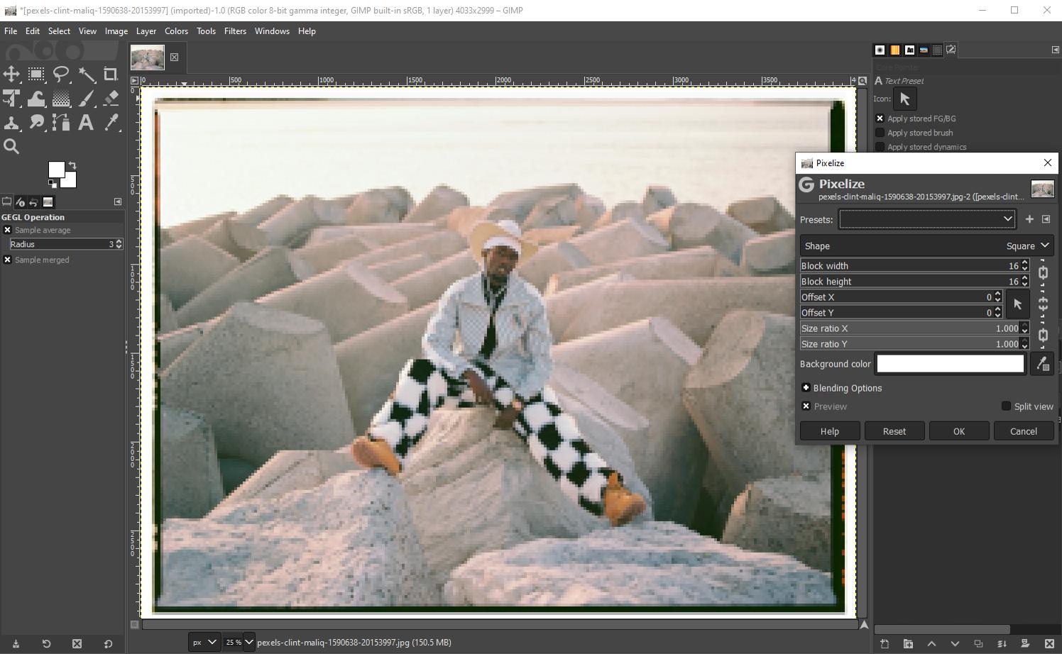Confirm Pixelize by clicking OK
The image size is (1062, 654).
[959, 431]
